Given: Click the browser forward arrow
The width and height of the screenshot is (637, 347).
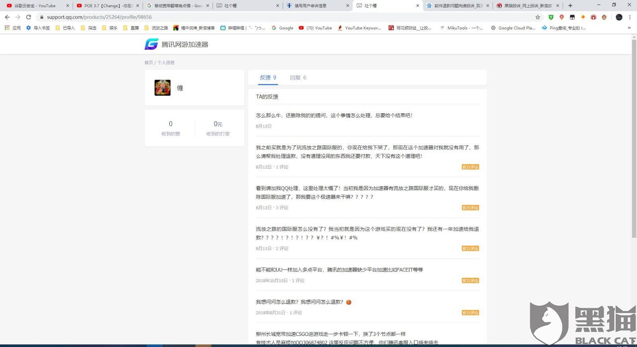Looking at the screenshot, I should pos(18,17).
